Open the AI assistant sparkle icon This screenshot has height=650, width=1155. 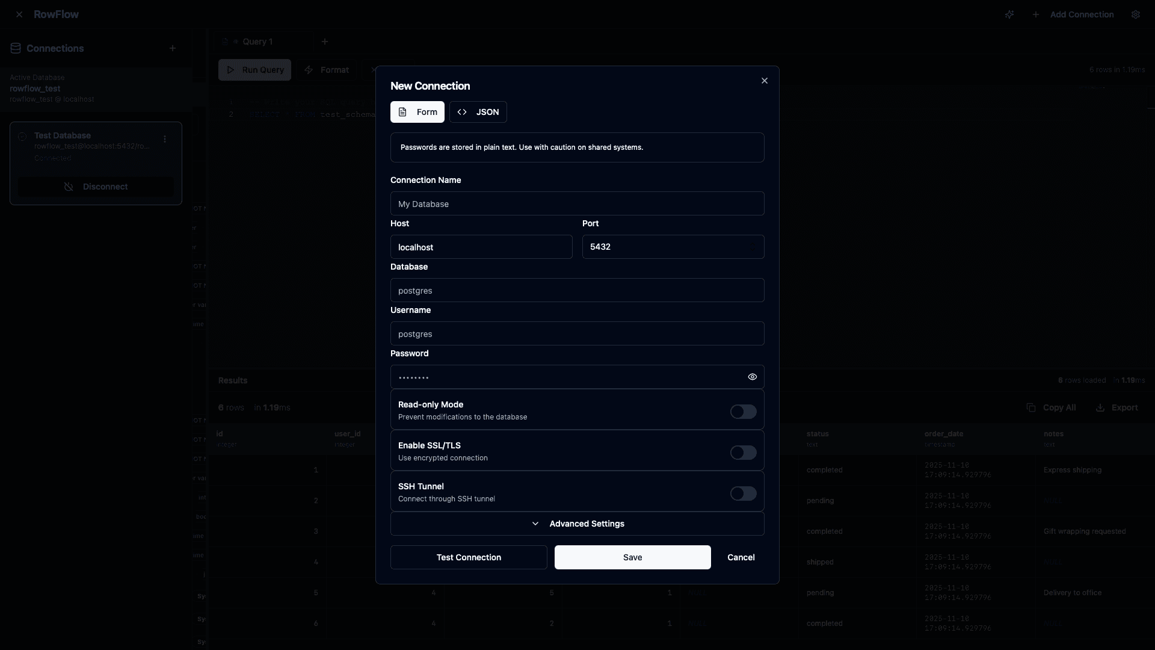pyautogui.click(x=1010, y=14)
